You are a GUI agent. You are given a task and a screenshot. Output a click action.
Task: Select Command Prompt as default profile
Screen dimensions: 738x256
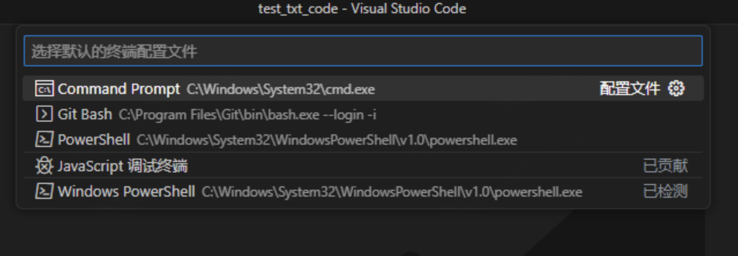(x=118, y=89)
